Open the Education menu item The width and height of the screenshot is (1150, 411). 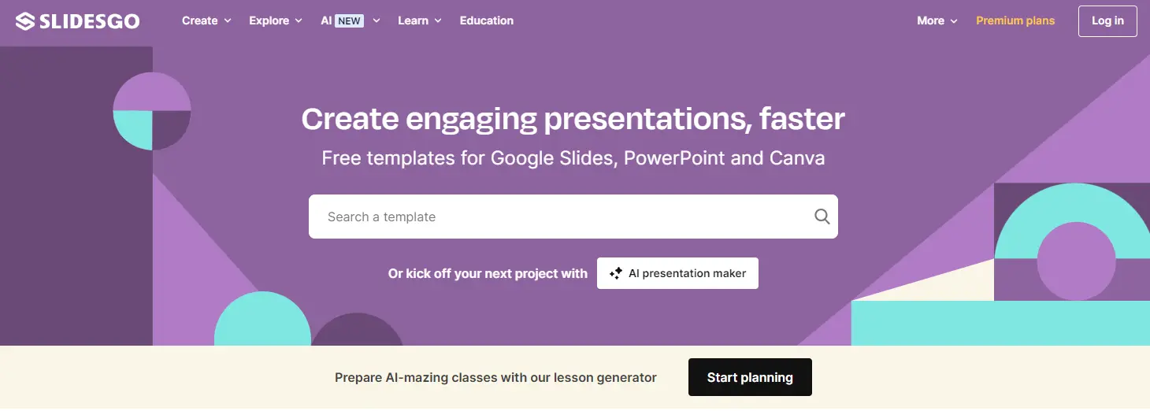click(x=487, y=20)
